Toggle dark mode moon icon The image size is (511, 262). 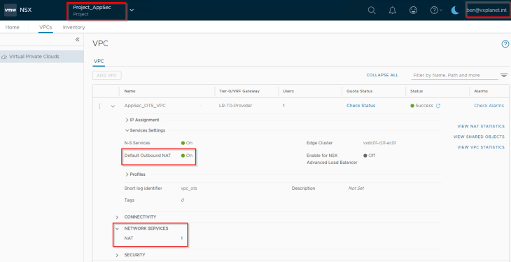click(x=455, y=10)
